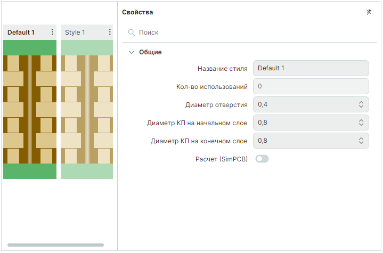383x253 pixels.
Task: Collapse the Общие section
Action: coord(132,52)
